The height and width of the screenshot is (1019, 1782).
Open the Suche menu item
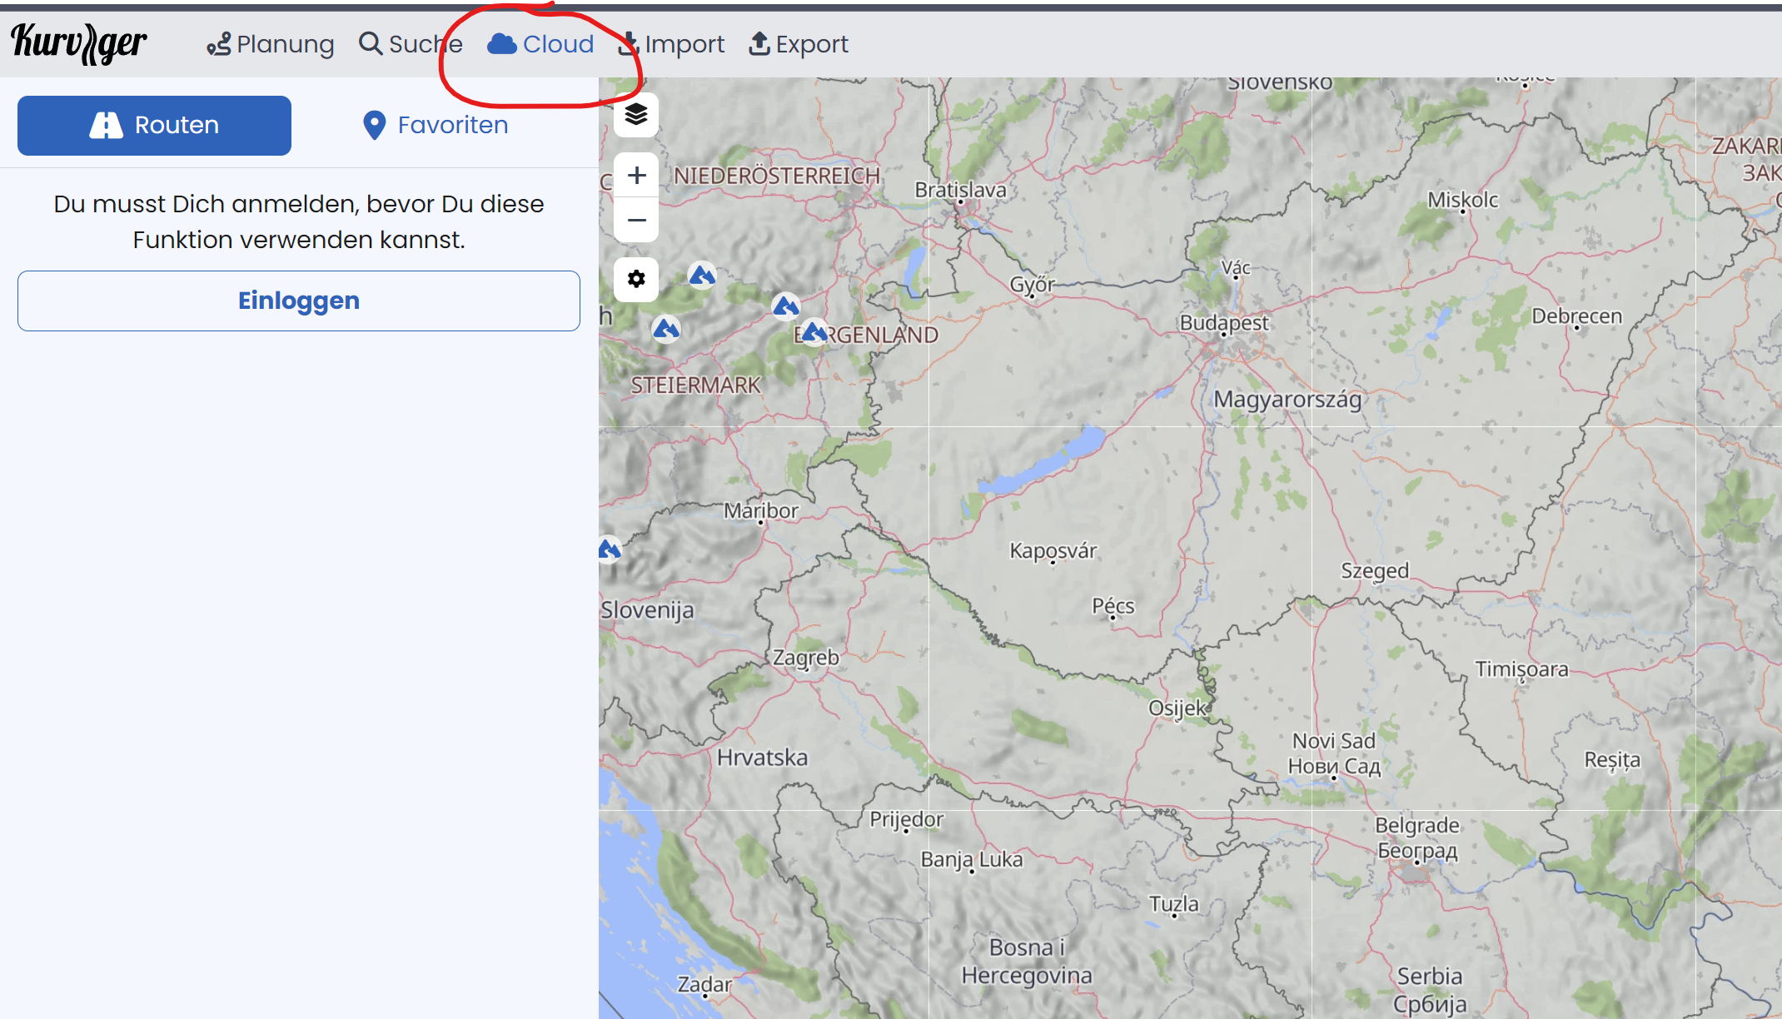point(411,44)
